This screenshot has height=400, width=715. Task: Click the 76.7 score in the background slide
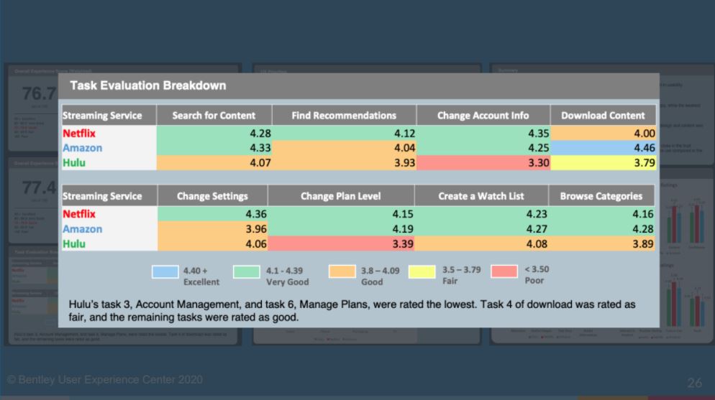[40, 94]
